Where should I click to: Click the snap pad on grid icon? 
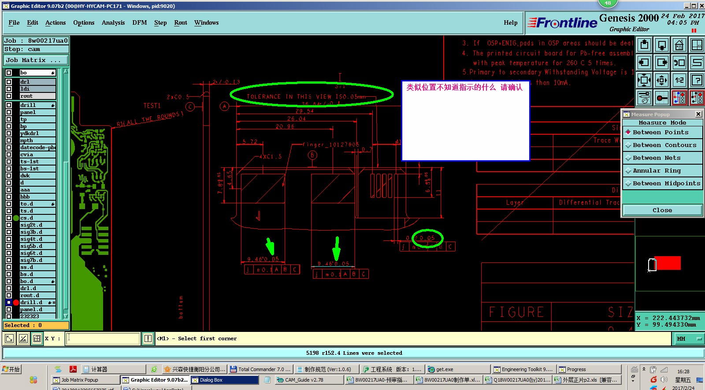pyautogui.click(x=662, y=98)
